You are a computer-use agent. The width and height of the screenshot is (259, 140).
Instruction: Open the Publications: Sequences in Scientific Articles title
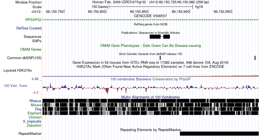tap(150, 33)
